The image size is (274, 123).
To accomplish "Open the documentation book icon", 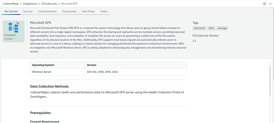I will coord(264,4).
